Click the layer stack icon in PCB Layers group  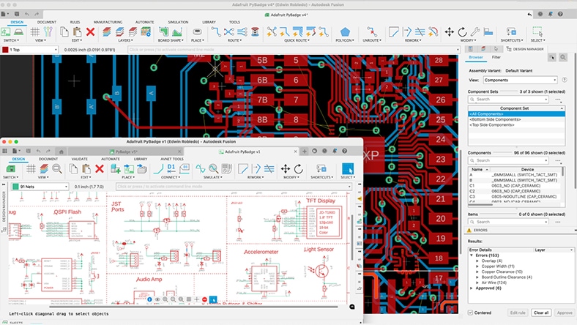106,32
